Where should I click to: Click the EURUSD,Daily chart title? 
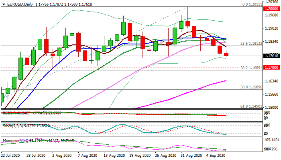(18, 4)
